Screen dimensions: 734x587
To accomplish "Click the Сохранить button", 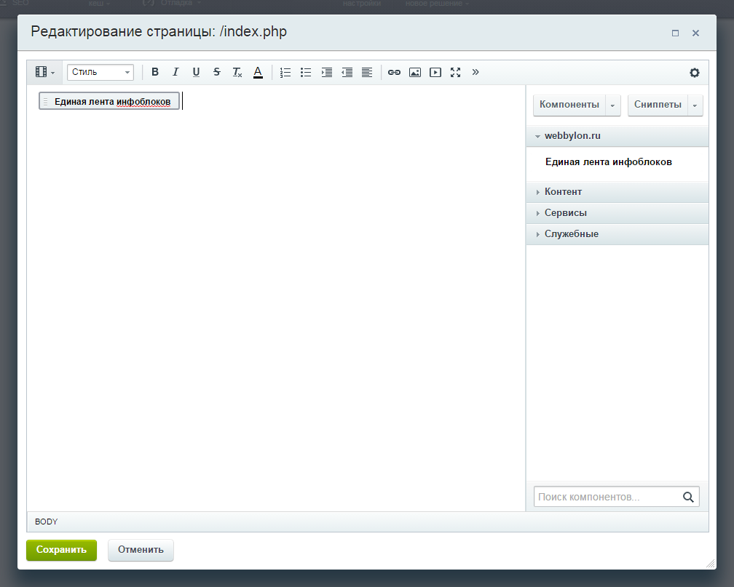I will (x=61, y=550).
